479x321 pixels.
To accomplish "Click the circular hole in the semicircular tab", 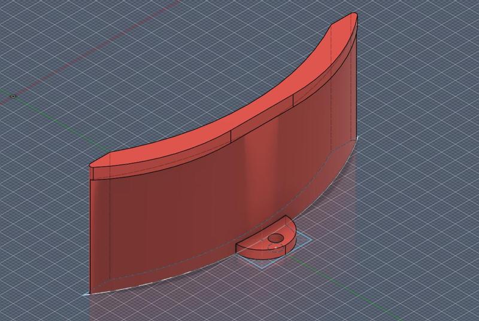I will pos(275,238).
